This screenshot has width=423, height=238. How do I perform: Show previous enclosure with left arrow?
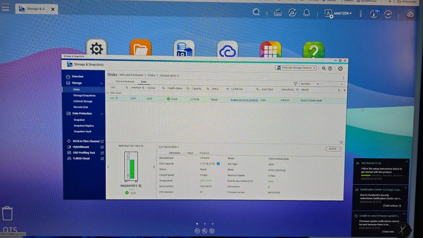coord(108,167)
